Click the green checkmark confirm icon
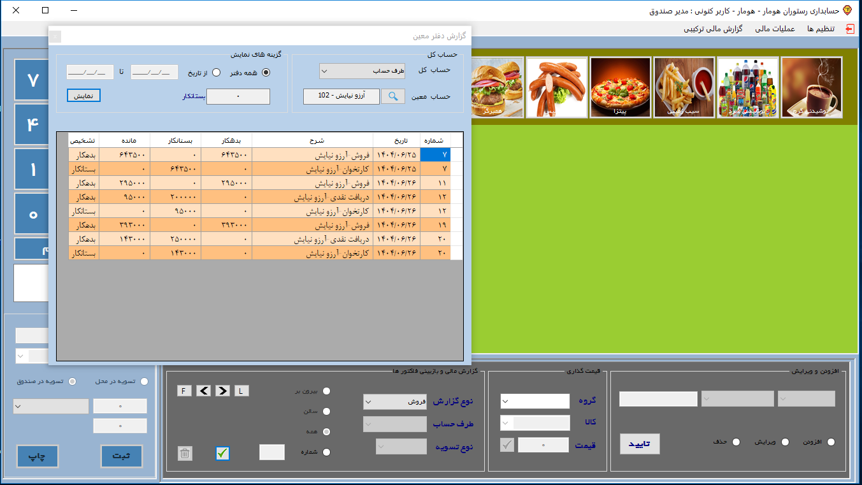This screenshot has height=485, width=862. pos(222,453)
